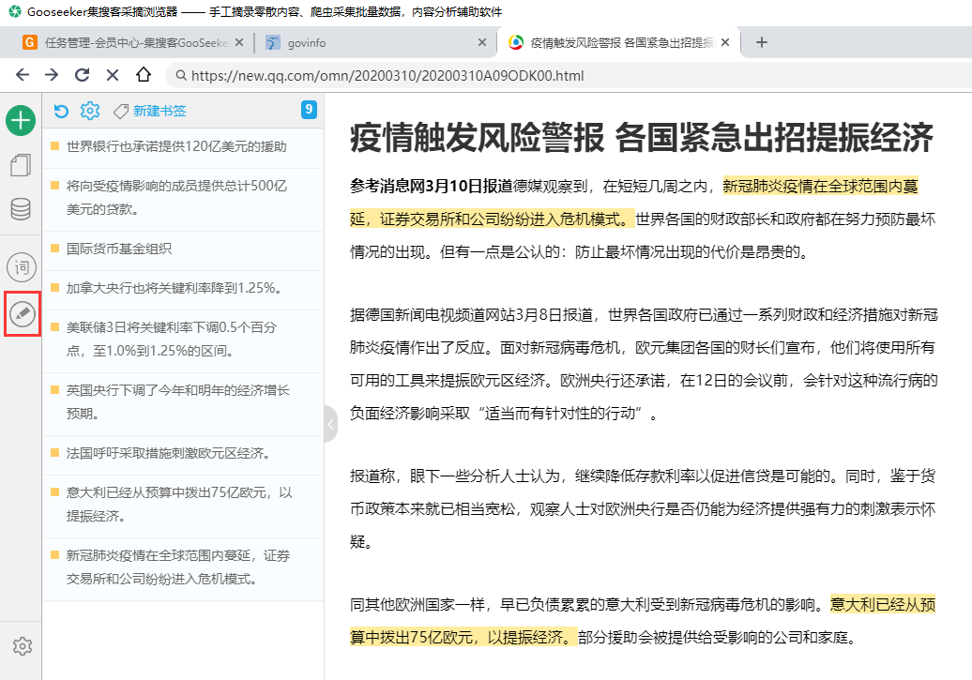Close the 疫情触发风险警报 tab
This screenshot has width=972, height=680.
725,43
